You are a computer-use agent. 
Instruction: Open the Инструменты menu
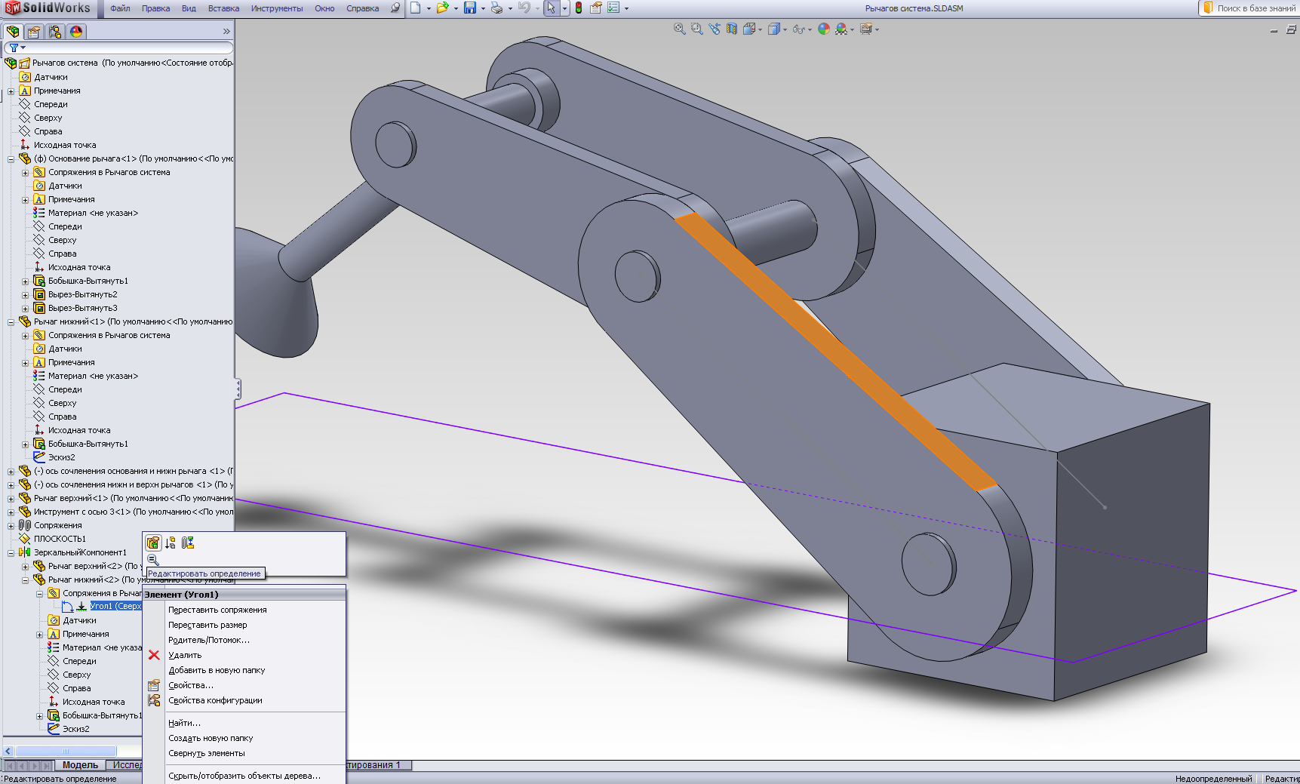click(276, 8)
